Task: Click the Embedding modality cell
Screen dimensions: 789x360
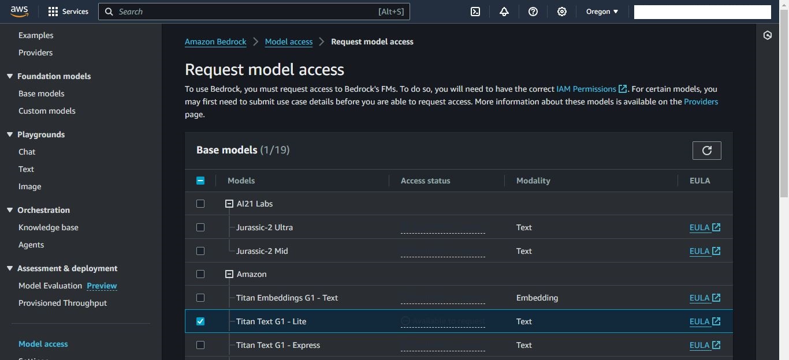Action: tap(537, 298)
